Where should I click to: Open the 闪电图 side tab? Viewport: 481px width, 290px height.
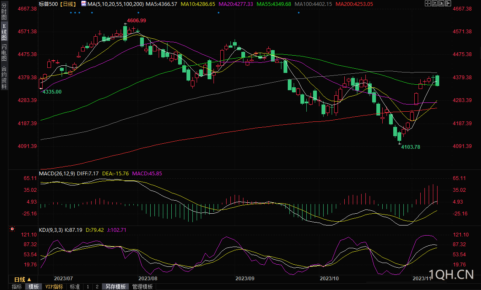[x=4, y=52]
